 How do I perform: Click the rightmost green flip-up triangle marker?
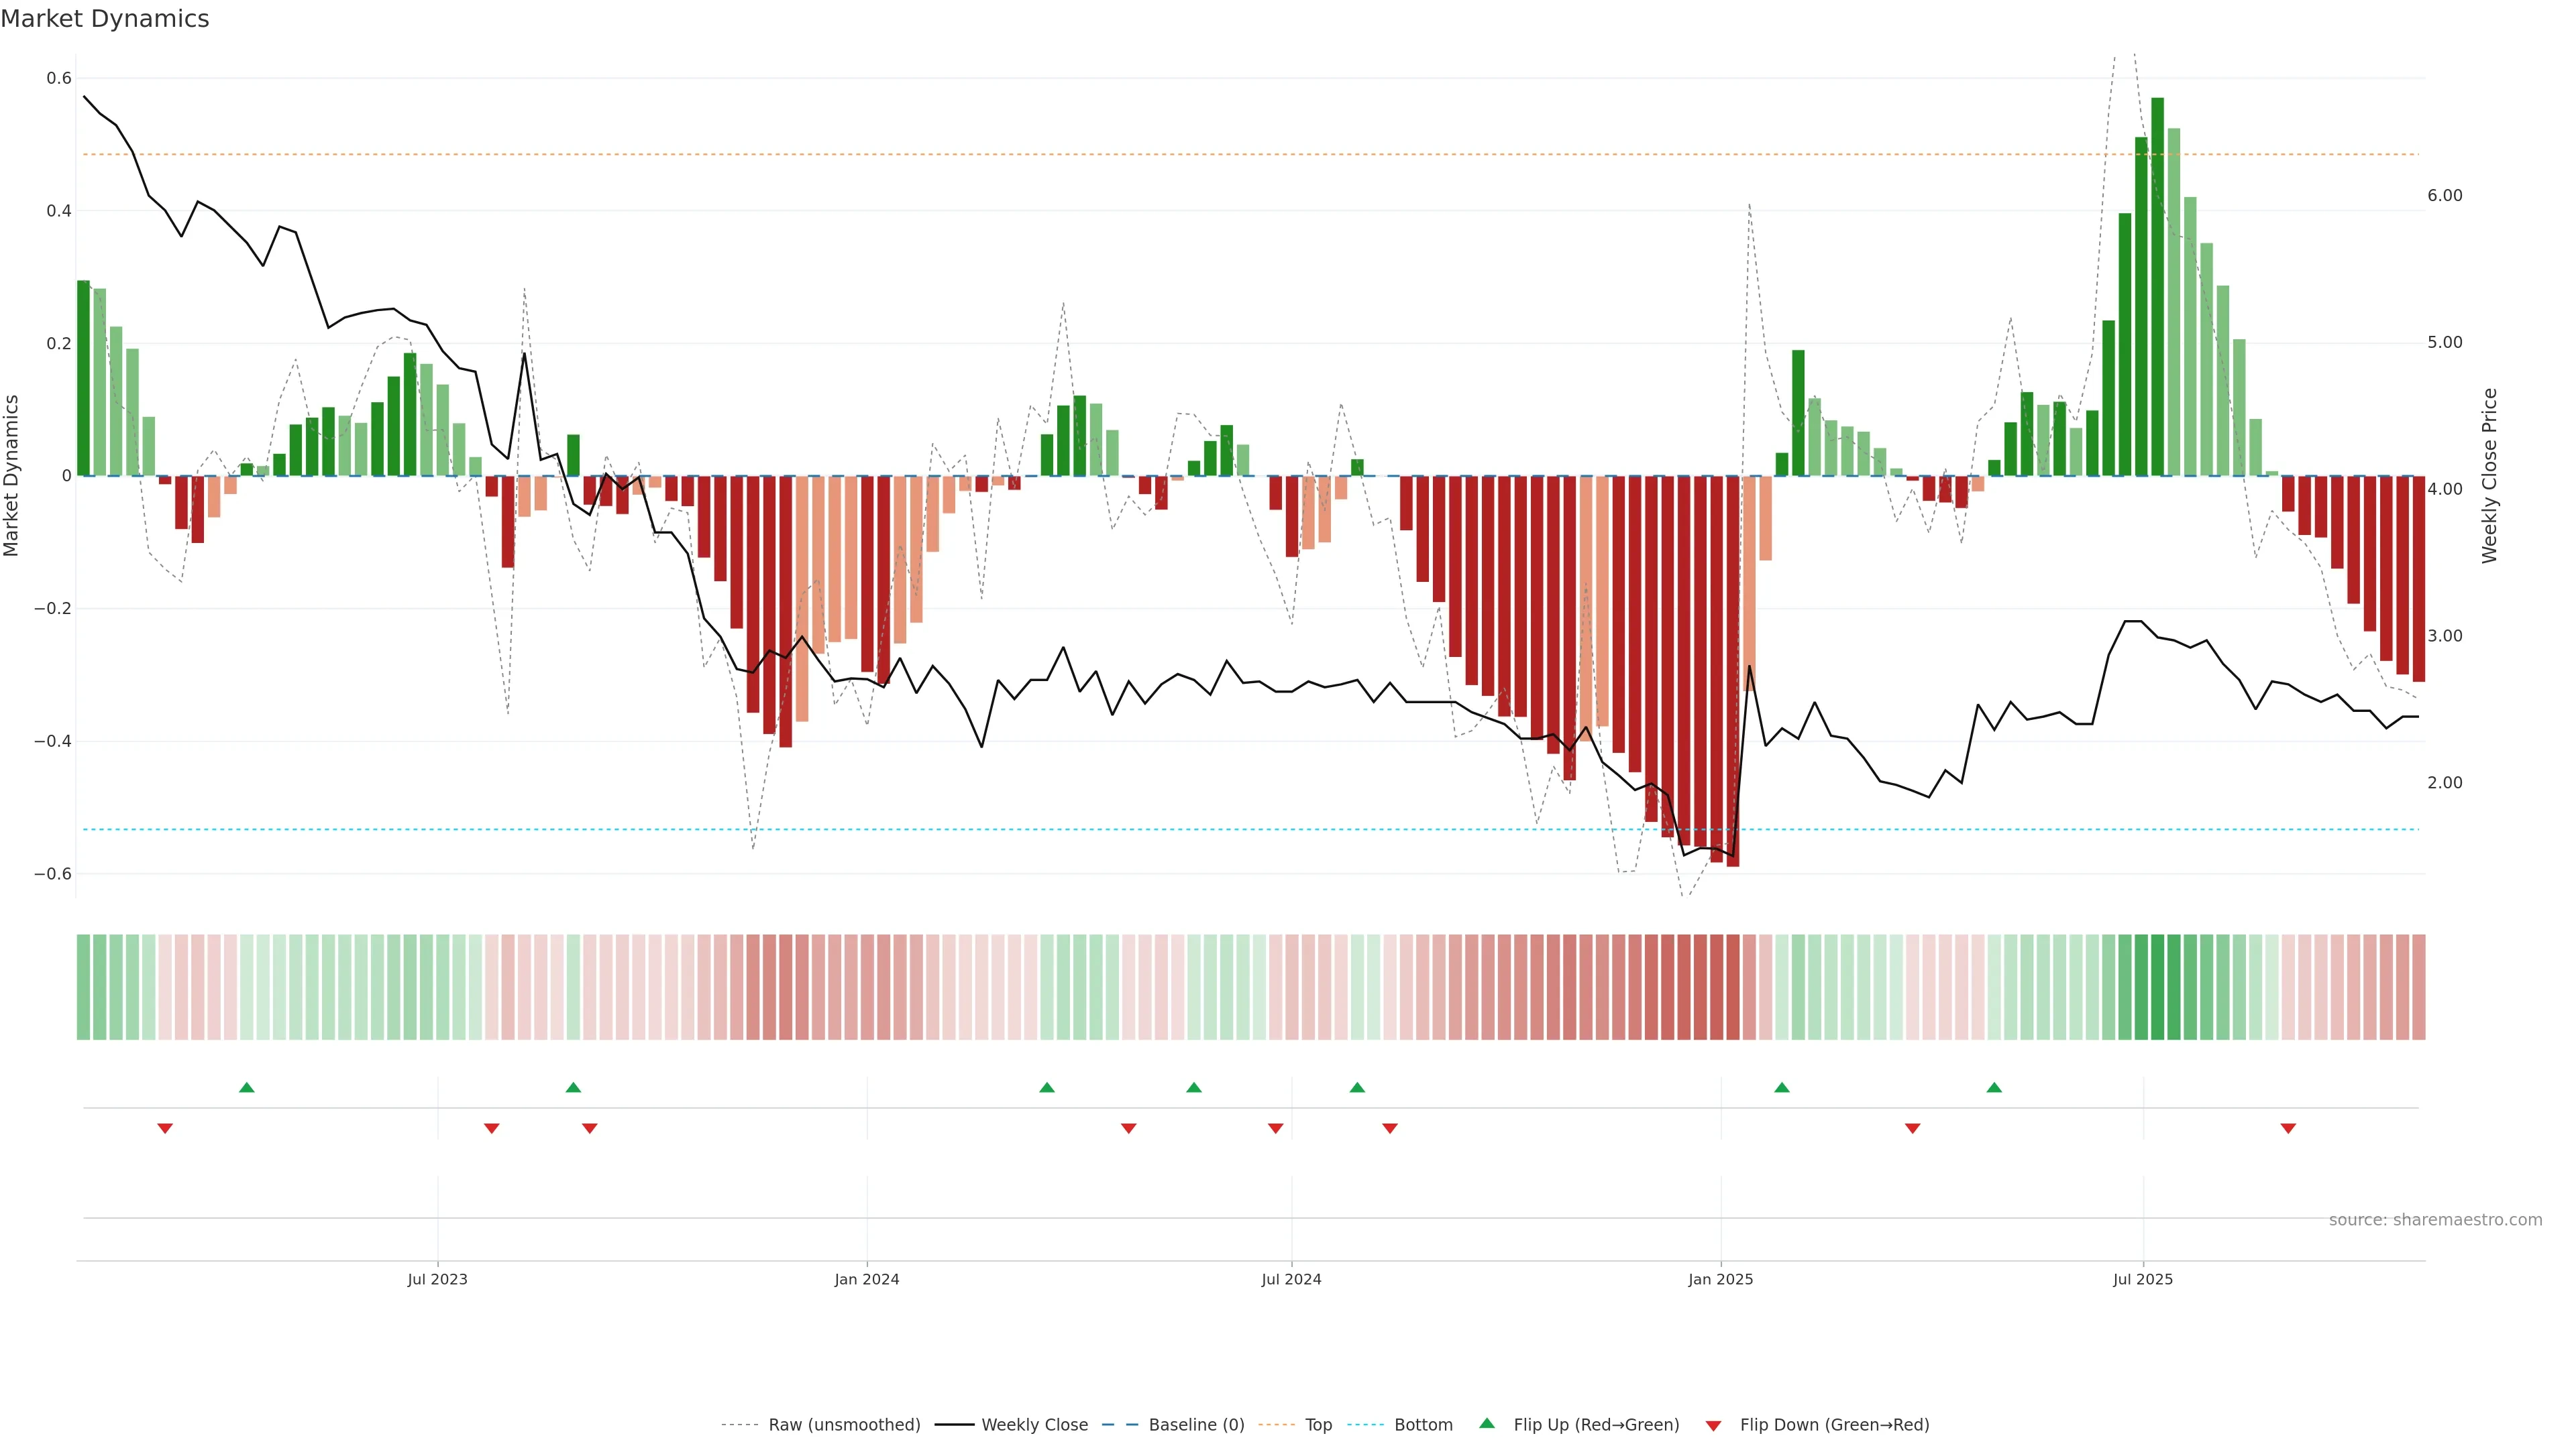point(1994,1087)
